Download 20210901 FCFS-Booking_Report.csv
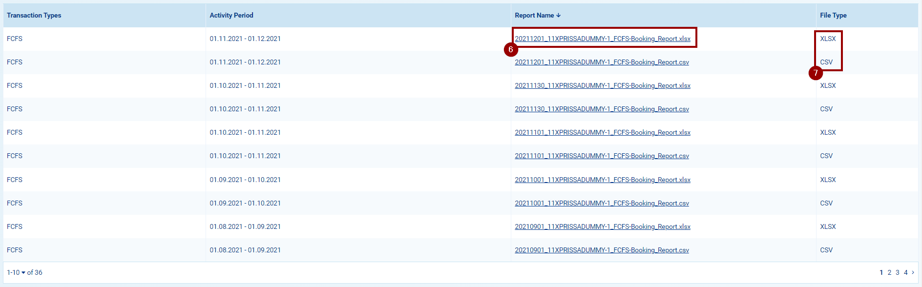This screenshot has width=922, height=287. tap(602, 250)
